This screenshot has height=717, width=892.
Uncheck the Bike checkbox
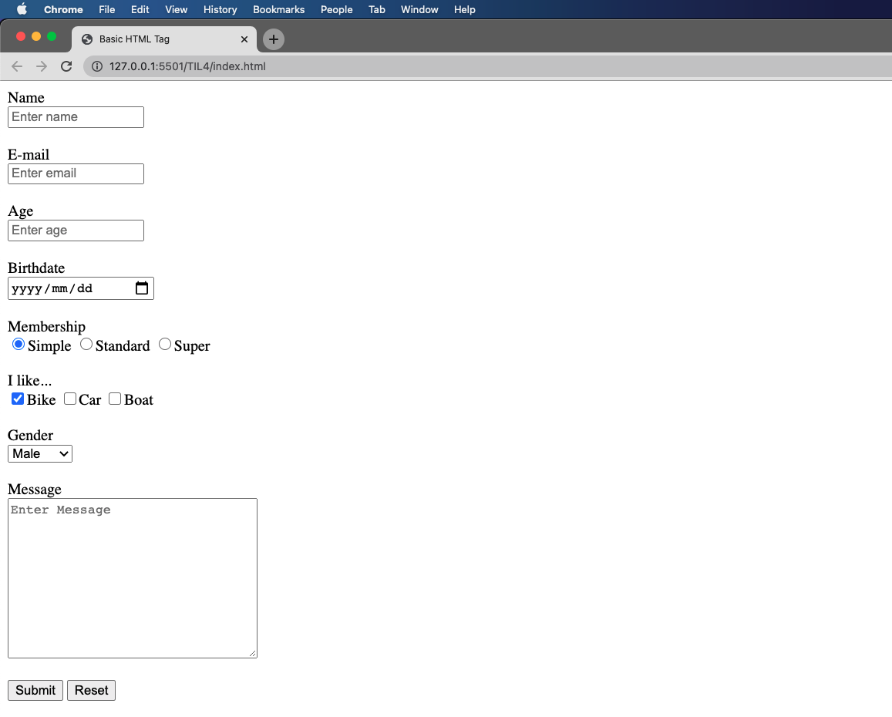click(x=18, y=399)
